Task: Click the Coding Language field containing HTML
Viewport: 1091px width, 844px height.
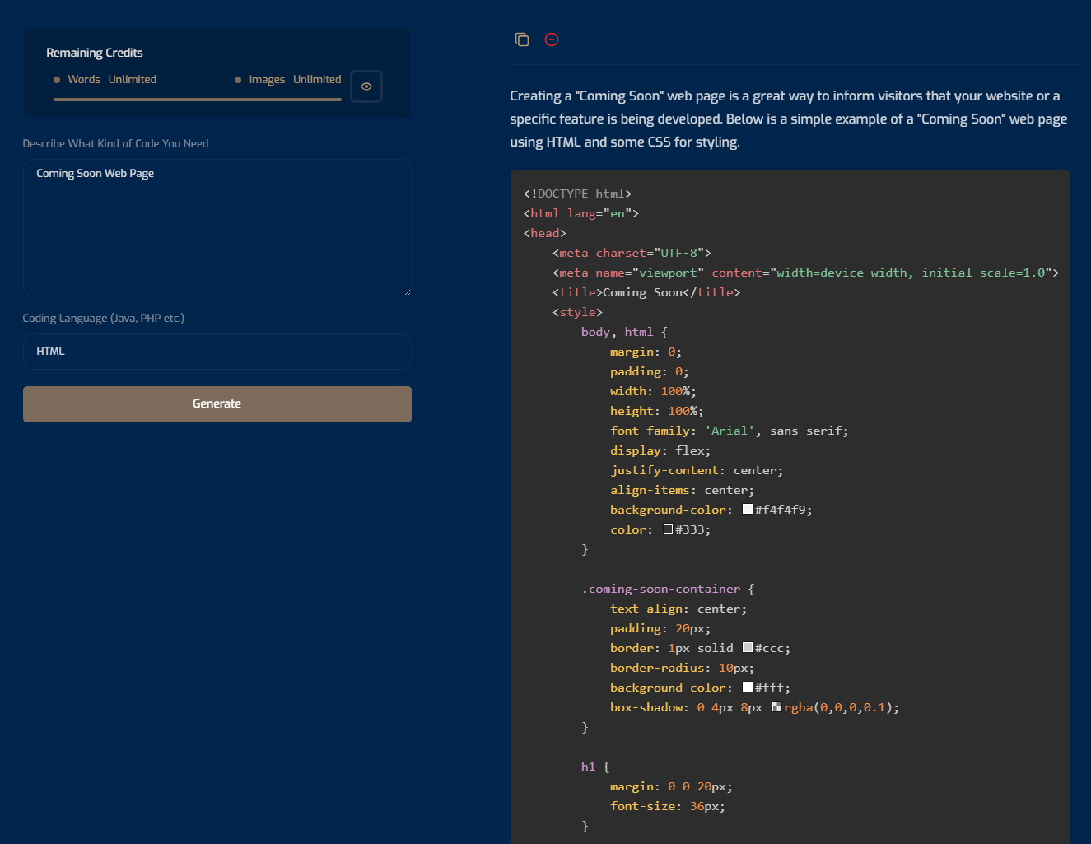Action: tap(217, 352)
